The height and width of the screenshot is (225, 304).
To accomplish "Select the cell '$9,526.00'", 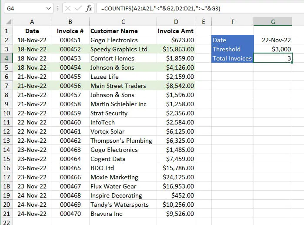I will (176, 214).
